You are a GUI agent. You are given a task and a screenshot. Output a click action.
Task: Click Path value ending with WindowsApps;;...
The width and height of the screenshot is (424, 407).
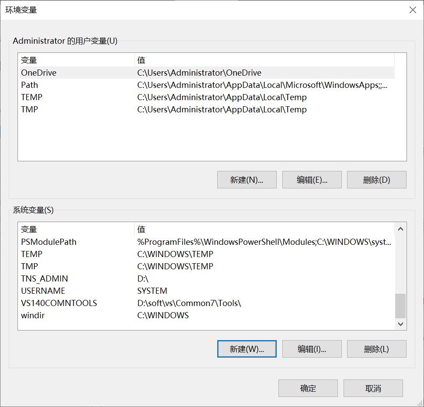[x=262, y=85]
